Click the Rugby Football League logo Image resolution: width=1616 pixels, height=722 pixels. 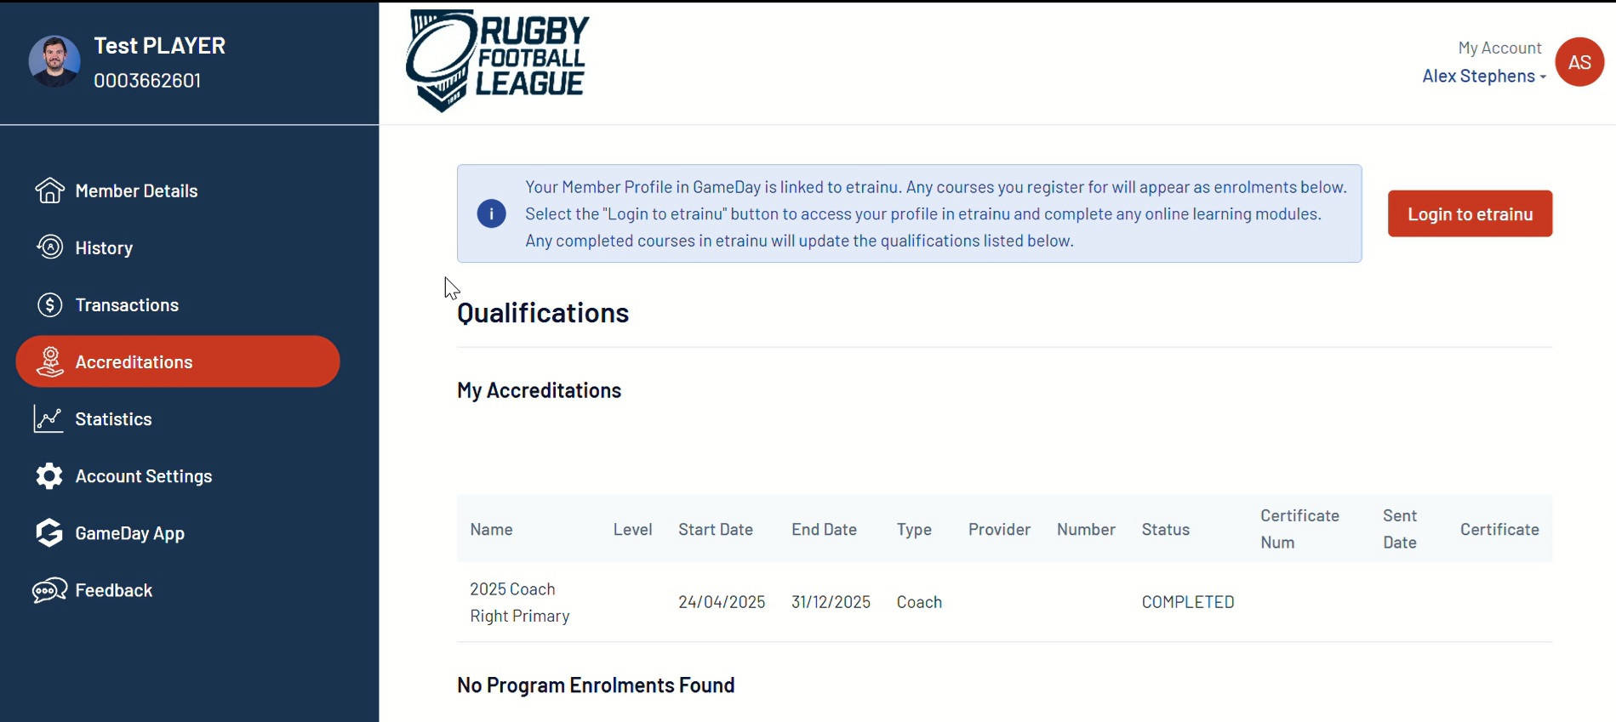tap(498, 60)
